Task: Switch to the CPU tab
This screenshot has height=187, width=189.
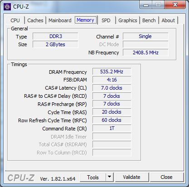Action: 15,20
